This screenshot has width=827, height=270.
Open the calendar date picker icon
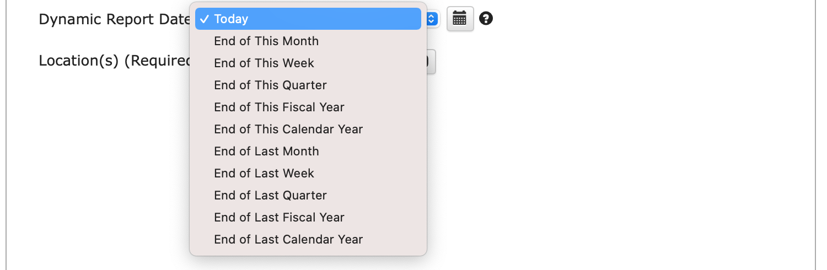pyautogui.click(x=460, y=19)
